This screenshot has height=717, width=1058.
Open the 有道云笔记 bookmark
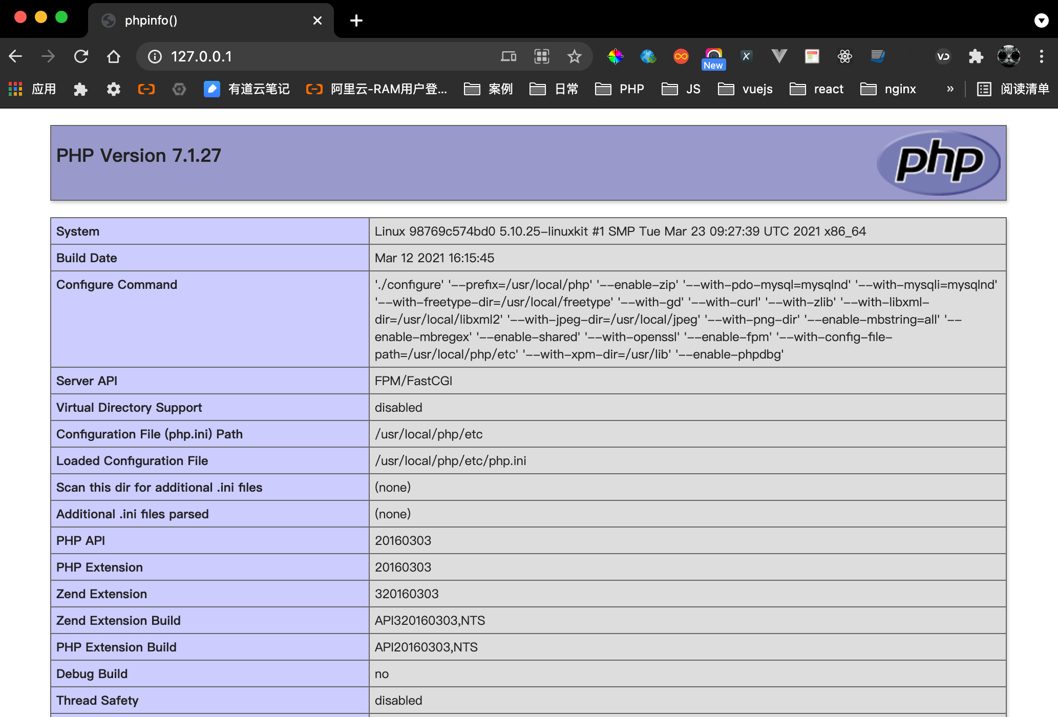246,89
